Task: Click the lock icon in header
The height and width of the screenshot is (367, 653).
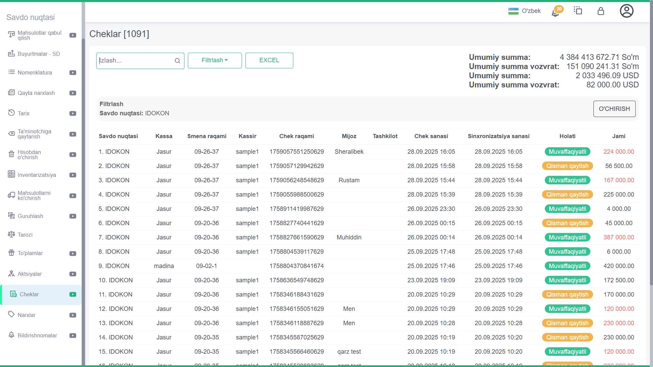Action: [601, 11]
